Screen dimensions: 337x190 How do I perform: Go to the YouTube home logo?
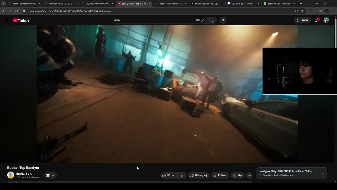pos(21,20)
